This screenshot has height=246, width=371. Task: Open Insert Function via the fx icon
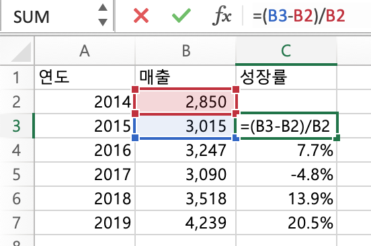tap(222, 16)
